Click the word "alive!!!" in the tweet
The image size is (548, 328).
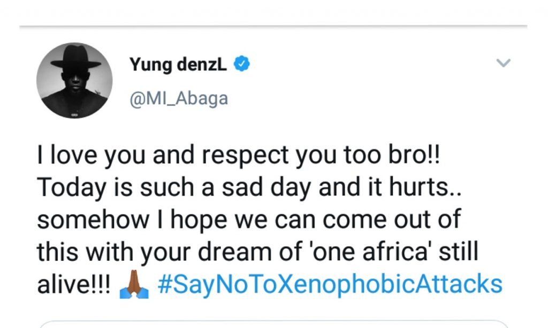click(x=73, y=283)
